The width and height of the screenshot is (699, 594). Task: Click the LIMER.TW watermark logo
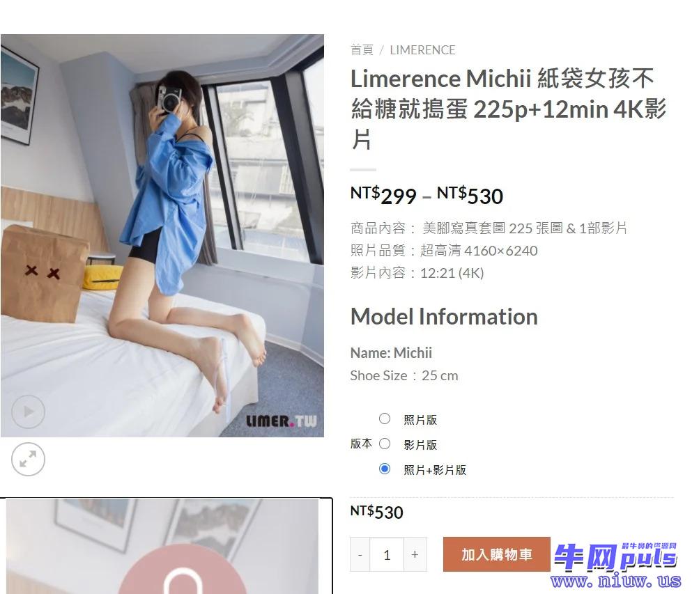[282, 421]
